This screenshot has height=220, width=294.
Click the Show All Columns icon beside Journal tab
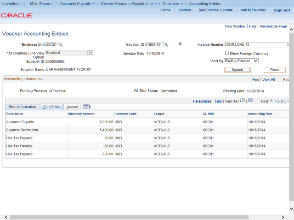point(87,107)
